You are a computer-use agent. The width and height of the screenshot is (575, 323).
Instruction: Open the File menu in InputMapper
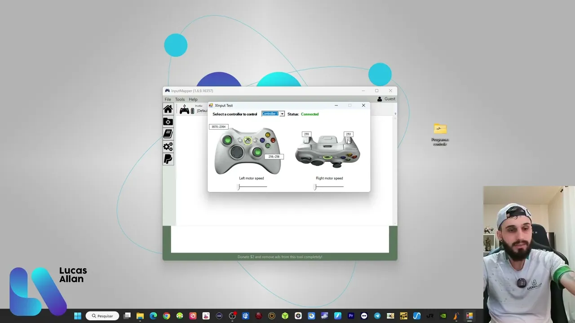(168, 99)
